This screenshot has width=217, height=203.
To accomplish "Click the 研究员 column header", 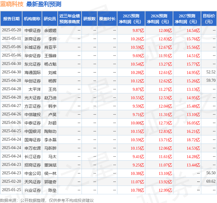I will pyautogui.click(x=50, y=19).
